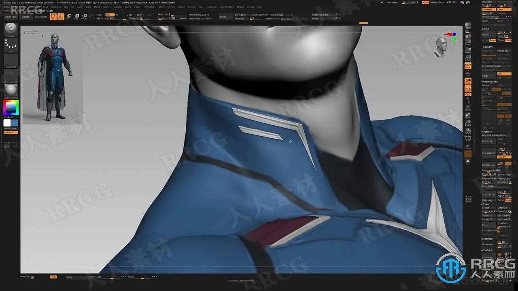This screenshot has height=291, width=518.
Task: Select the Move transform tool
Action: [x=68, y=17]
